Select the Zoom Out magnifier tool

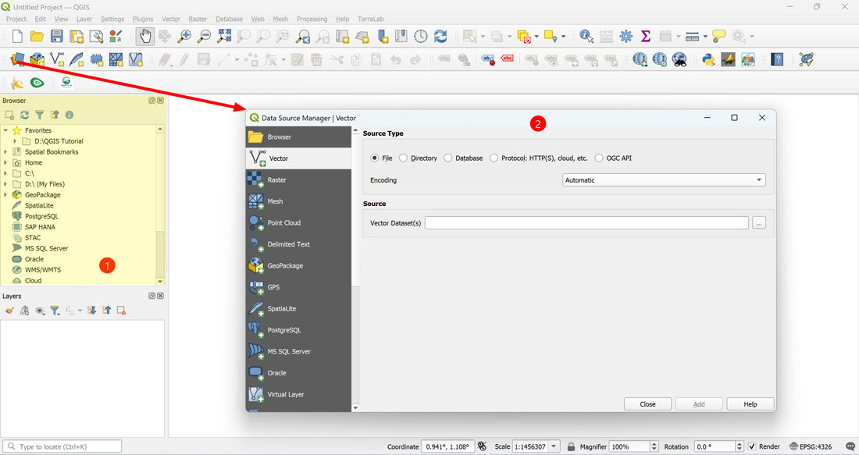[x=205, y=37]
